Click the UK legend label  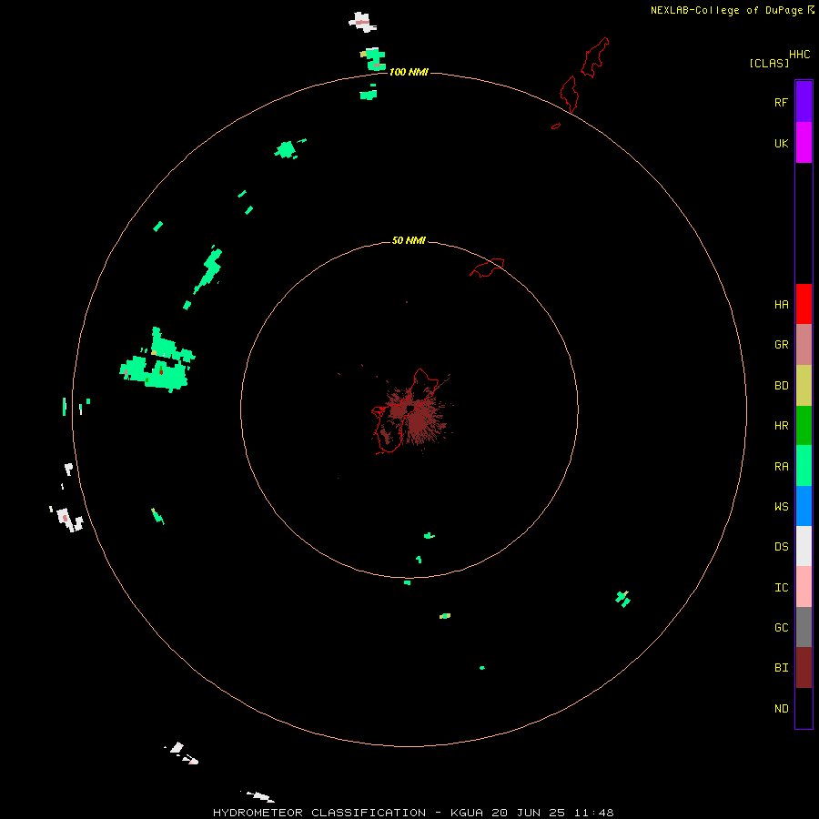[x=781, y=143]
